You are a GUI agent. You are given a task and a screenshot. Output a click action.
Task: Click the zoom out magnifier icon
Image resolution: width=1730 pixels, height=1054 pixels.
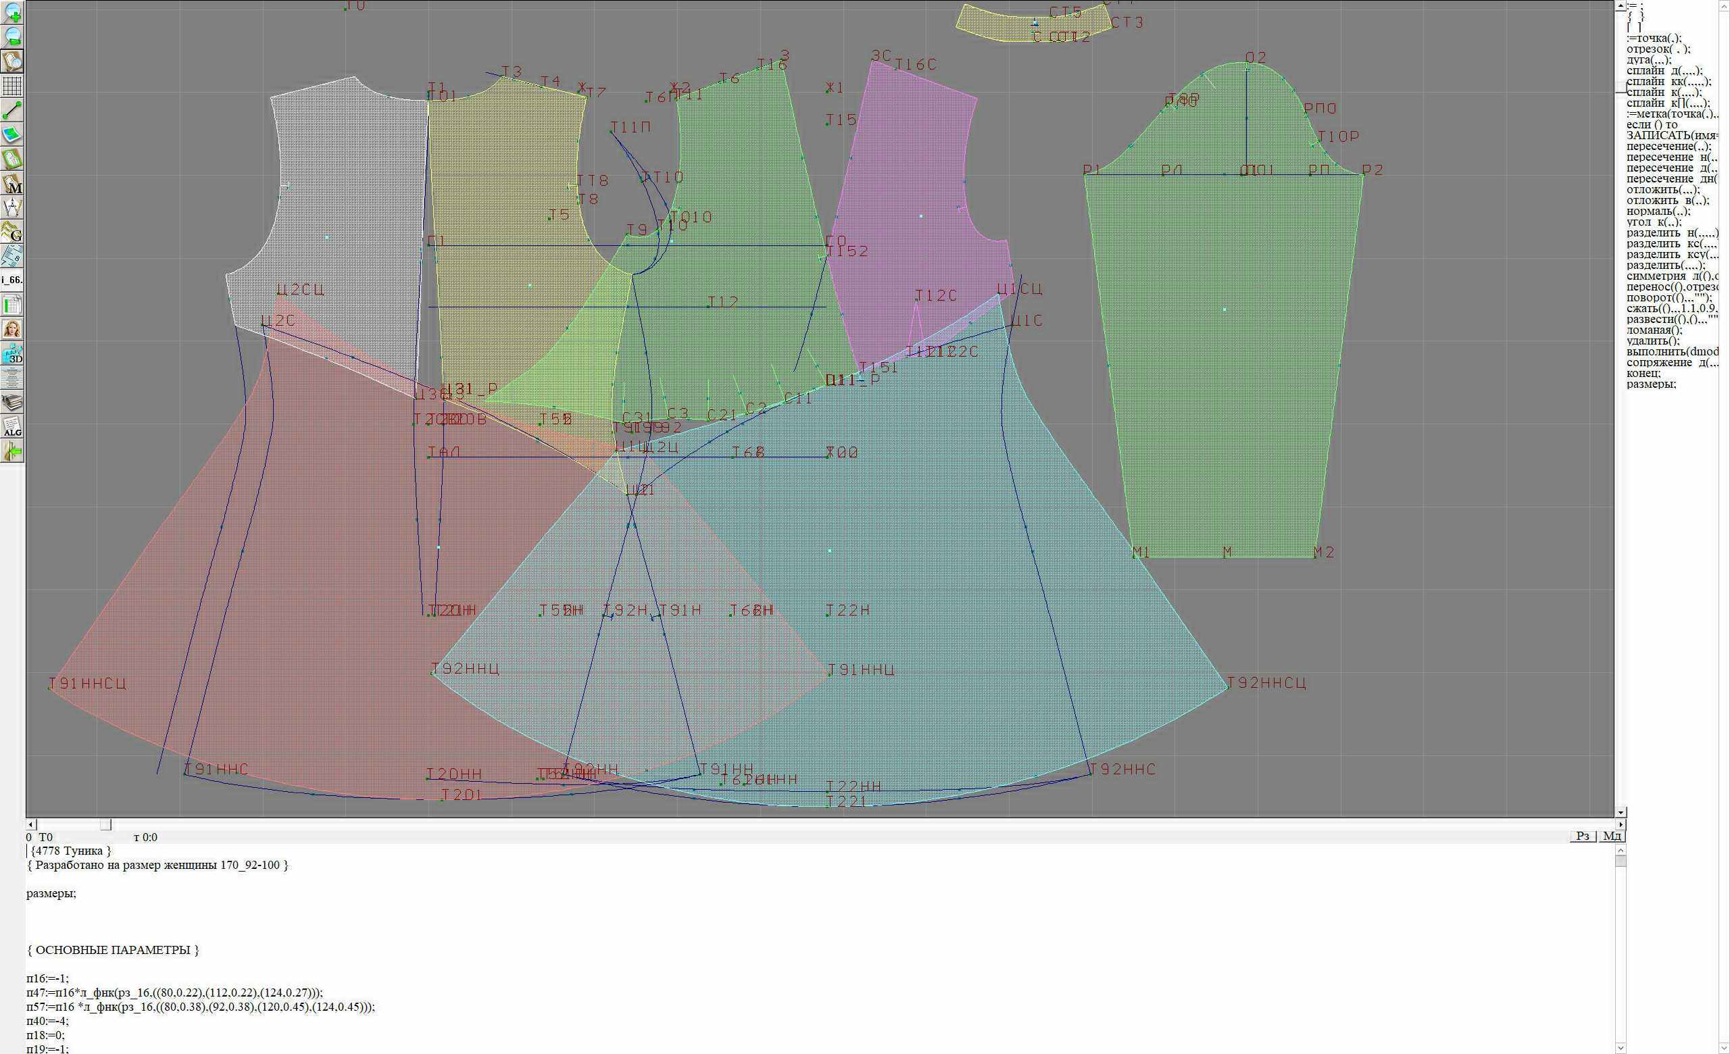[x=12, y=36]
